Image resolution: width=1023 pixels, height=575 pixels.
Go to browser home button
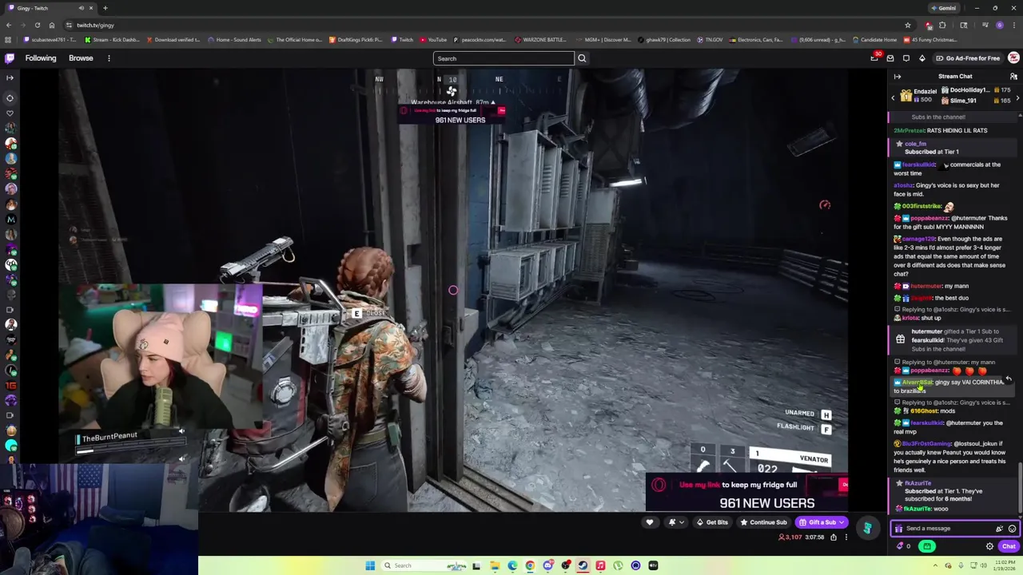[x=52, y=25]
